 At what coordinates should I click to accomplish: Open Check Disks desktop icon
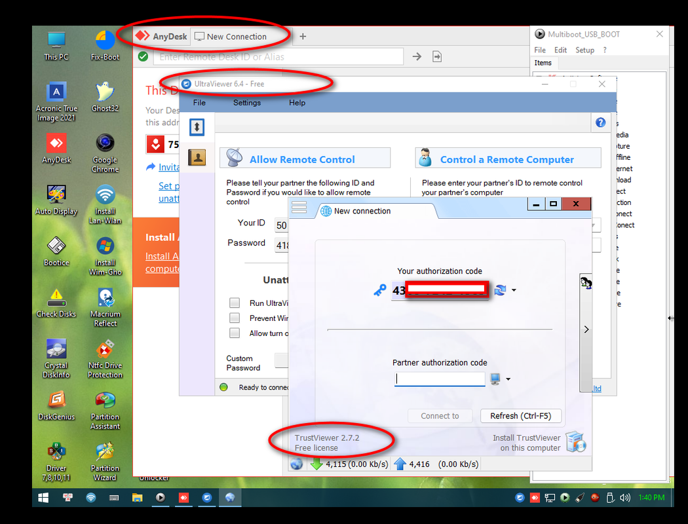coord(56,303)
